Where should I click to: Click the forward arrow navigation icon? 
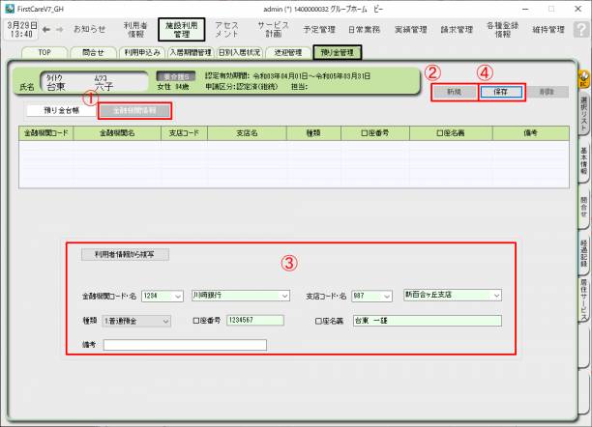pos(61,29)
